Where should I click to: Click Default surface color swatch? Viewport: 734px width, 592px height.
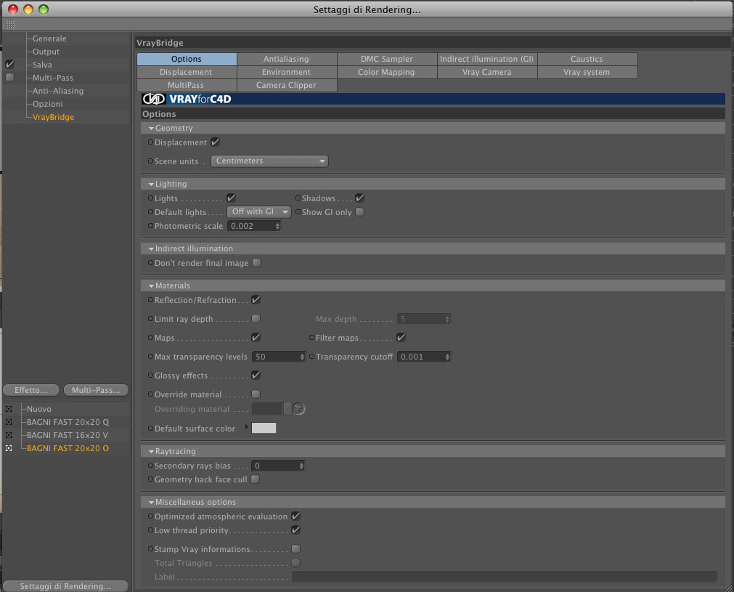tap(264, 428)
